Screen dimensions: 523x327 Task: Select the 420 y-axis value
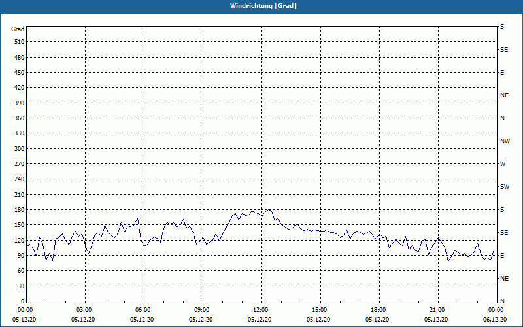20,88
